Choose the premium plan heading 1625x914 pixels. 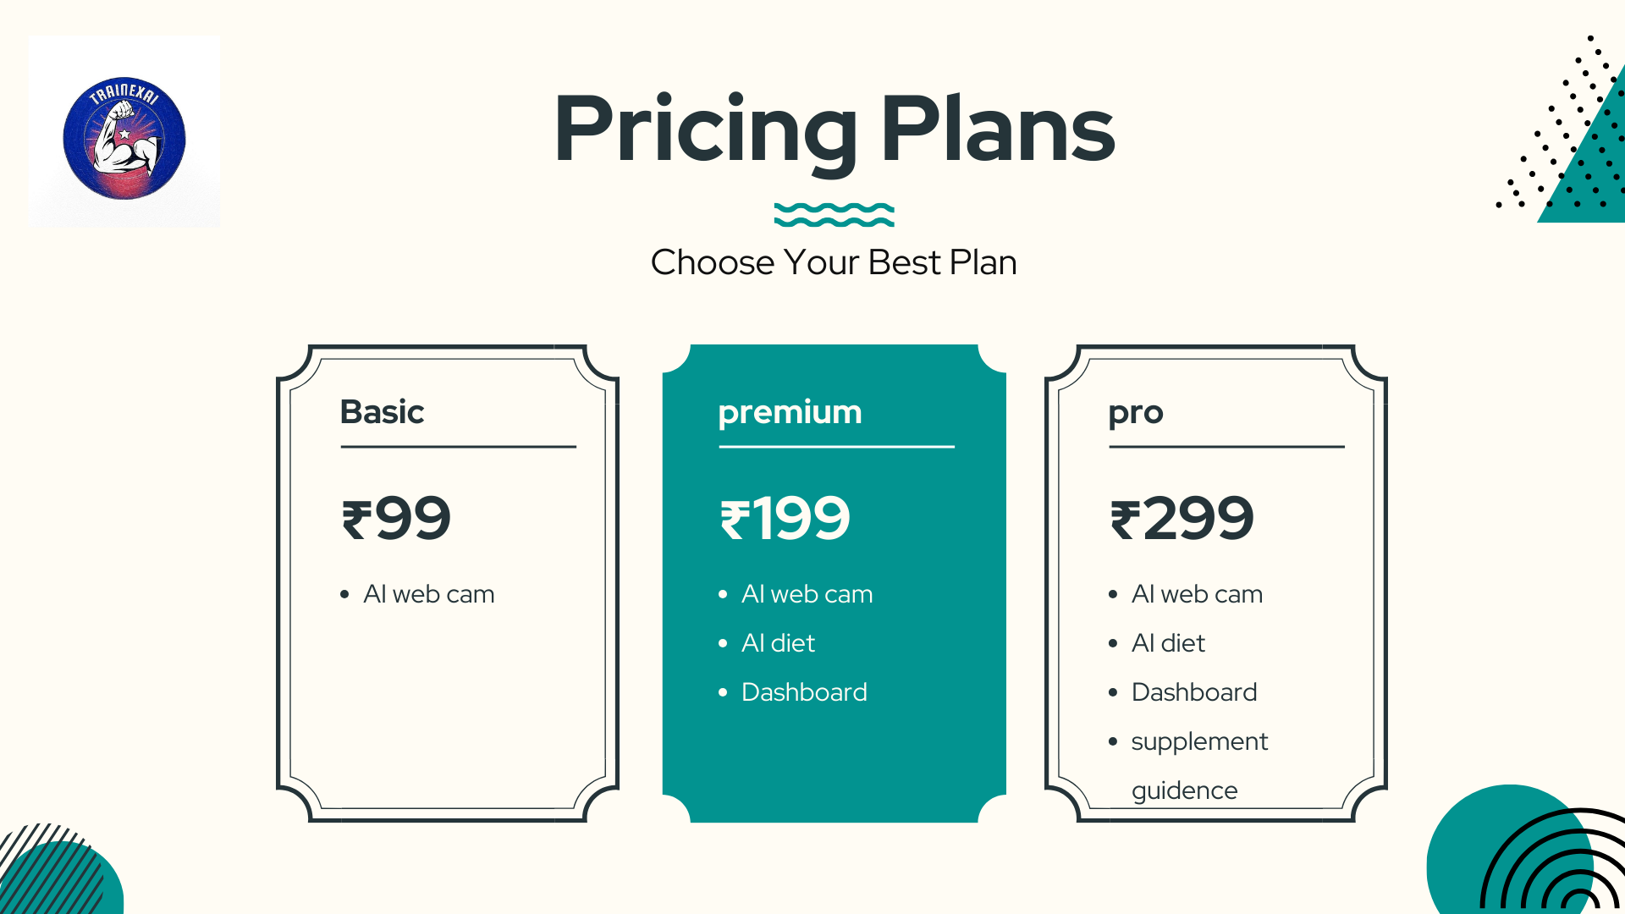790,412
